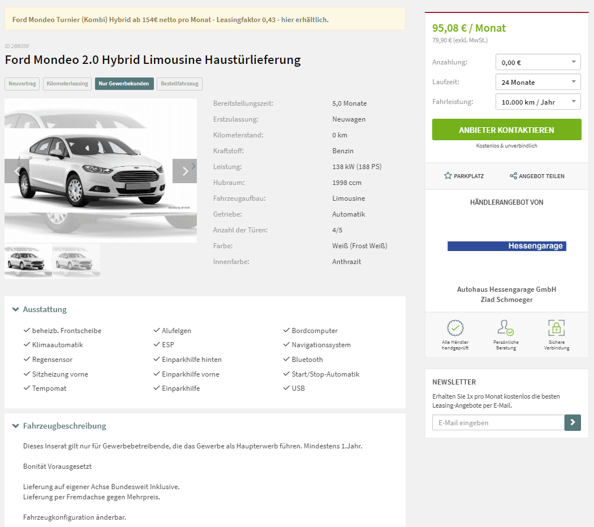Click the Sichere Verbindung lock icon
This screenshot has height=527, width=594.
(x=557, y=328)
